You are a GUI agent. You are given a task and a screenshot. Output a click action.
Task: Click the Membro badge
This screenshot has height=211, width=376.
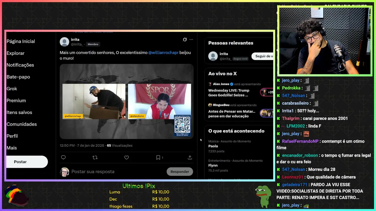click(93, 44)
